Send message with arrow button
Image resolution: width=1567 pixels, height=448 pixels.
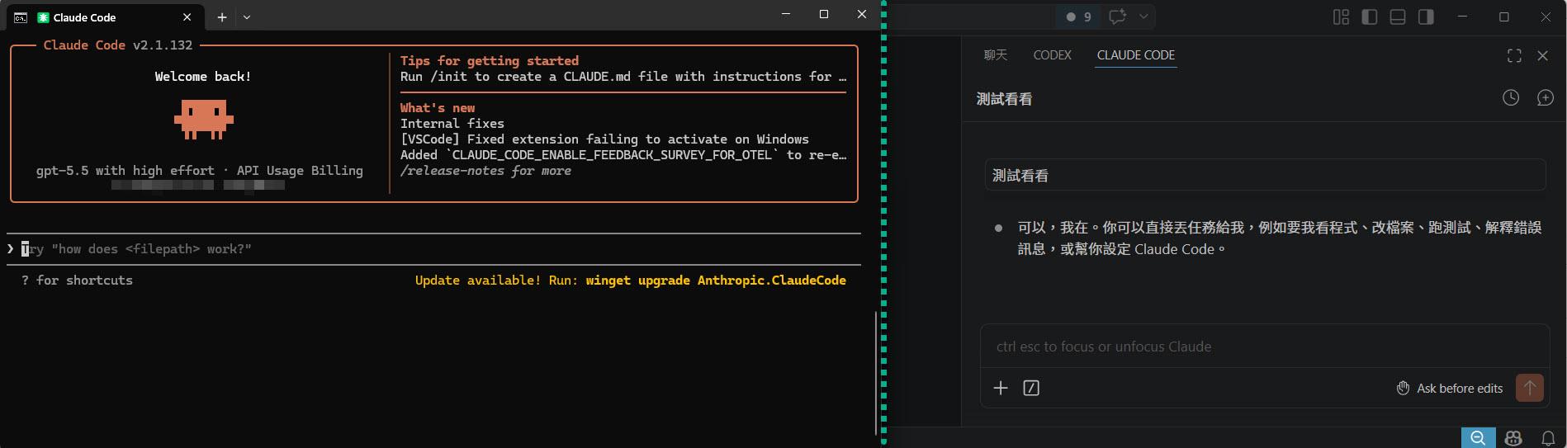point(1529,388)
